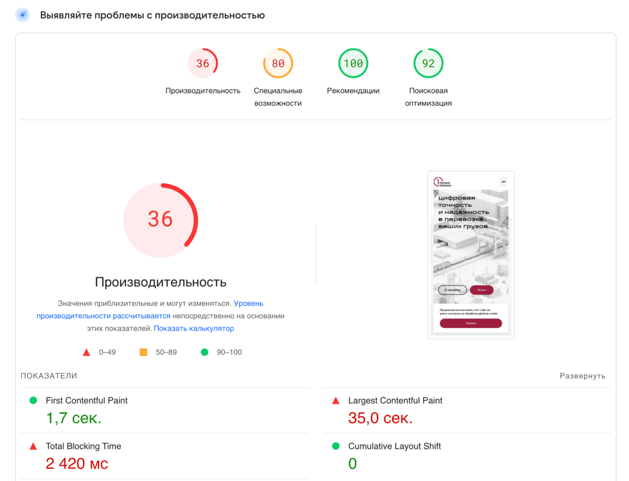Click the Поисковая оптимизация label

[428, 97]
